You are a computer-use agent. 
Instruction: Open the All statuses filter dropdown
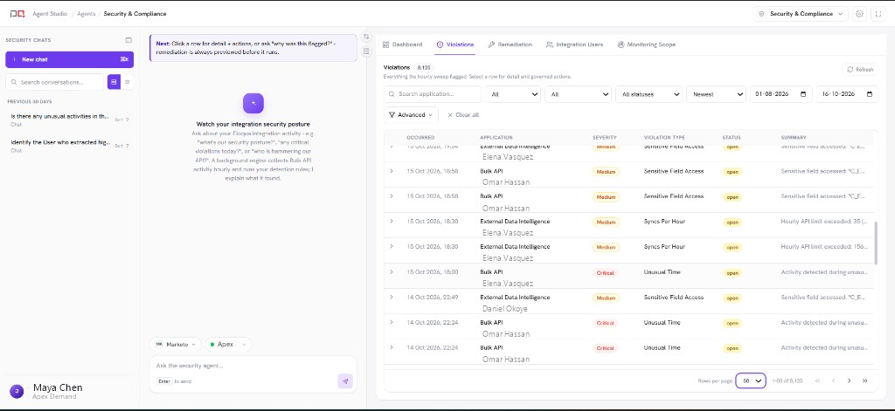point(649,94)
